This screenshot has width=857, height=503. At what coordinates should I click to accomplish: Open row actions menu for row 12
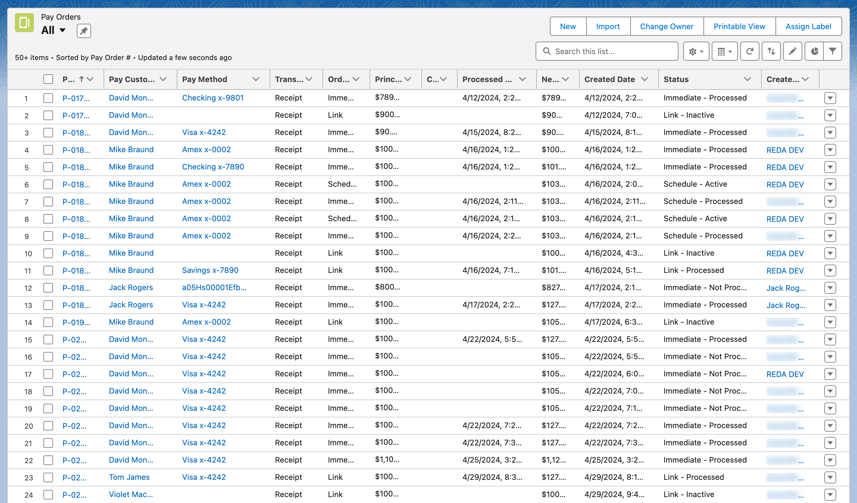[x=830, y=288]
